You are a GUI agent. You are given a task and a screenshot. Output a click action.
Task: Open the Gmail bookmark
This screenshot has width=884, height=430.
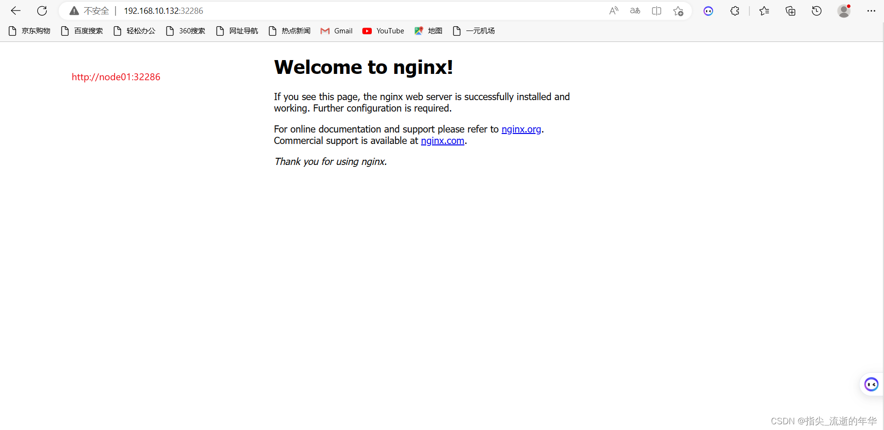tap(337, 31)
